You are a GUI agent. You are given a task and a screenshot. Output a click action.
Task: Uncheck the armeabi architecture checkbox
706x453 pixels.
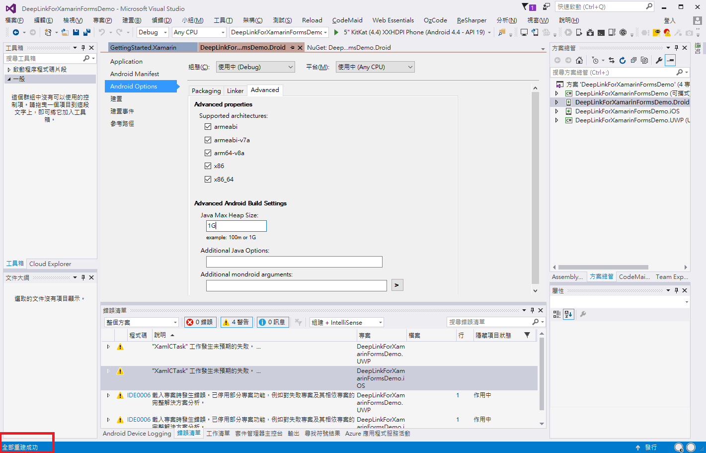pos(208,127)
